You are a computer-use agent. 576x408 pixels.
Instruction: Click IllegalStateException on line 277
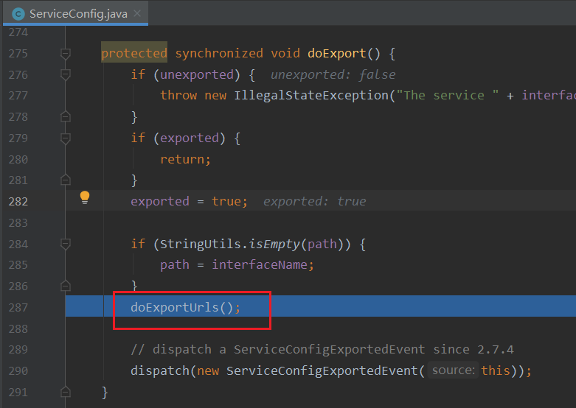coord(311,96)
